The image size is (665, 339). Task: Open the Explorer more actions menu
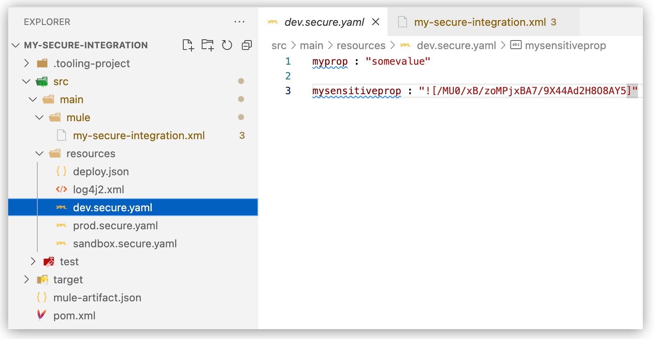pos(239,22)
